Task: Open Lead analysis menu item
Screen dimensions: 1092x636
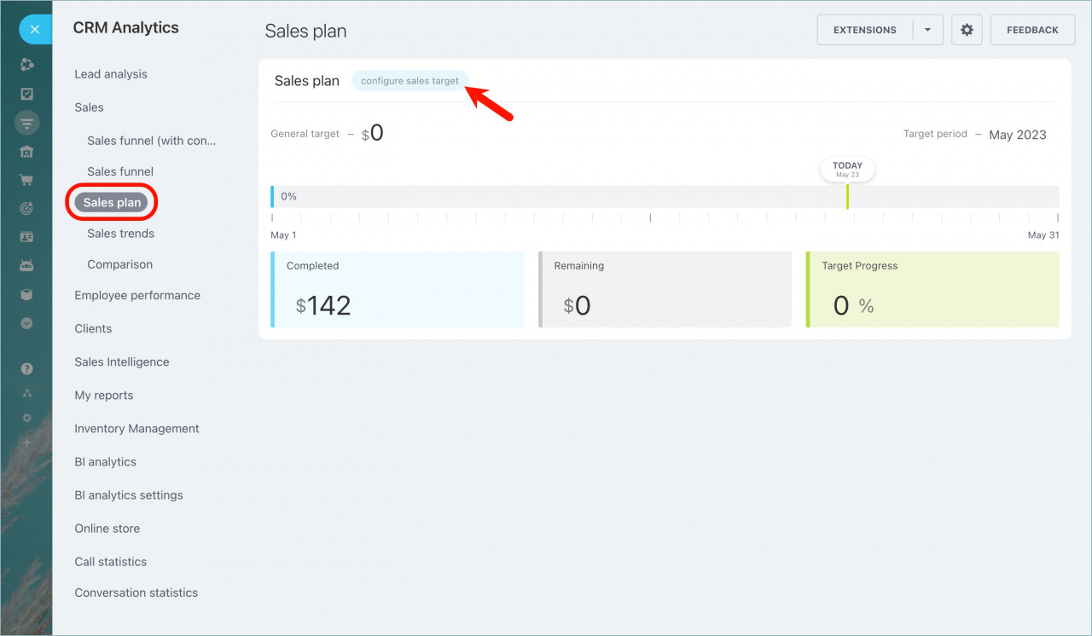Action: click(111, 74)
